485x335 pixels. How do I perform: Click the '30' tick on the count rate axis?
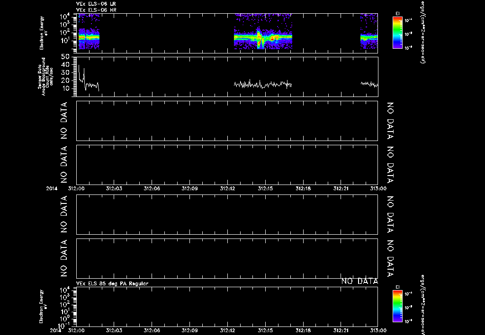pyautogui.click(x=65, y=72)
